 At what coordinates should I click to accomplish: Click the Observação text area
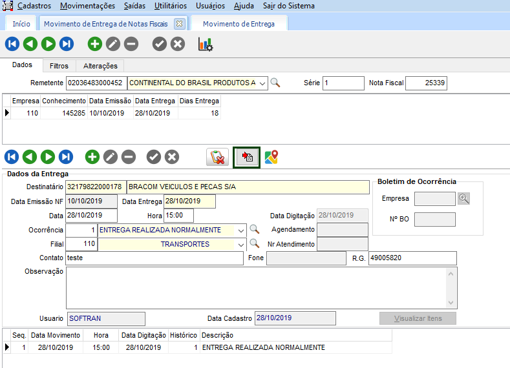point(255,287)
